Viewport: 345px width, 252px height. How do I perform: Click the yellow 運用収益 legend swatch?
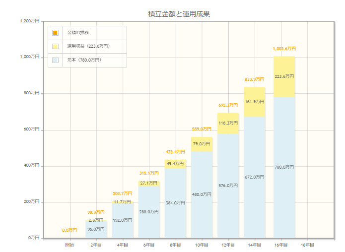pos(55,46)
